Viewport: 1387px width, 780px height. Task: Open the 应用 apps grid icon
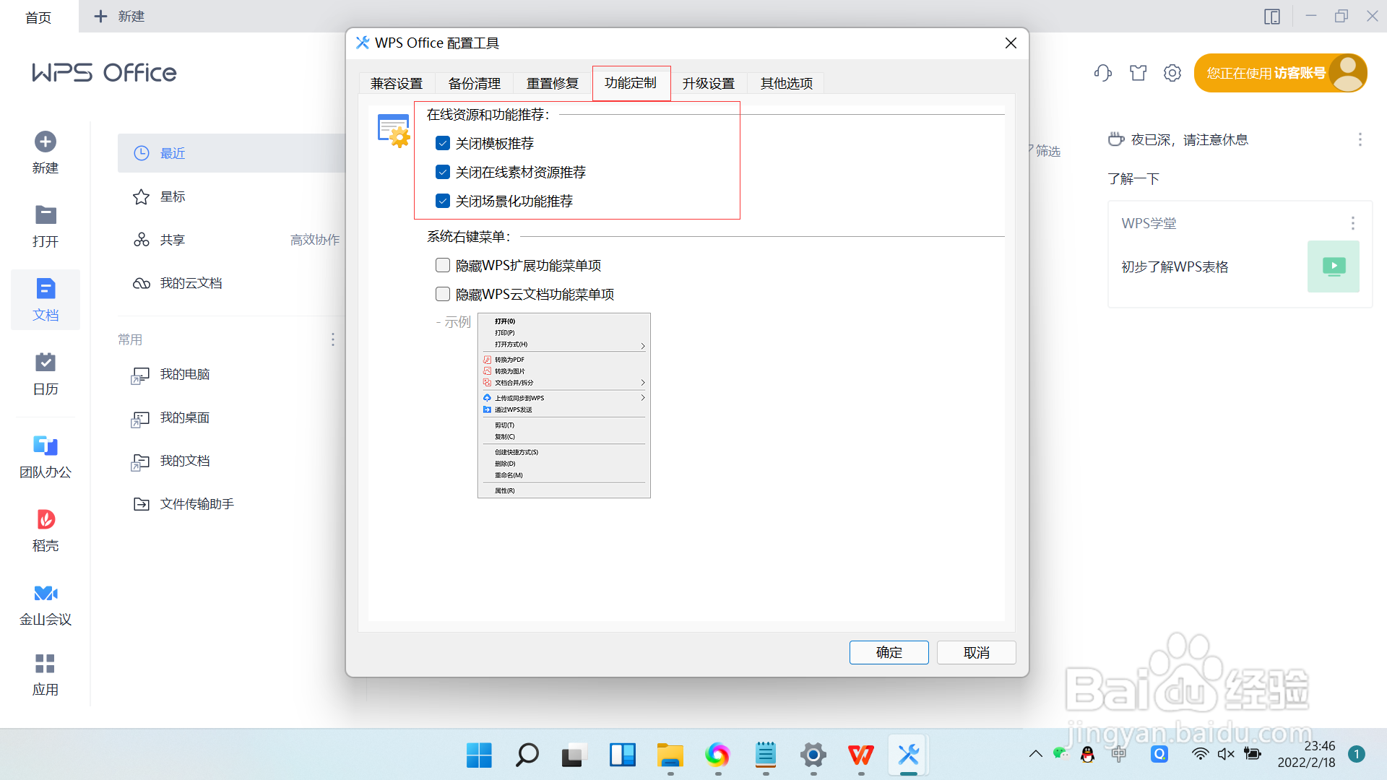[45, 663]
